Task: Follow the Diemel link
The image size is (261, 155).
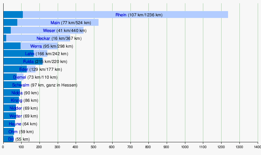Action: coord(20,77)
